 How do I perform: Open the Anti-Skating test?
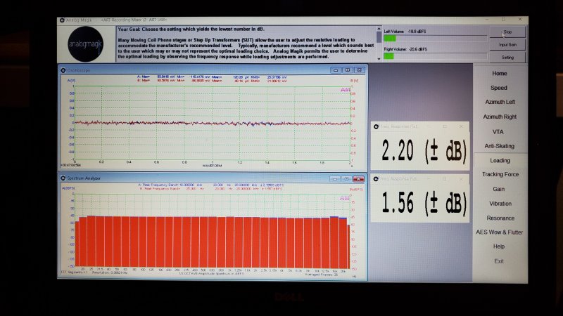[499, 146]
